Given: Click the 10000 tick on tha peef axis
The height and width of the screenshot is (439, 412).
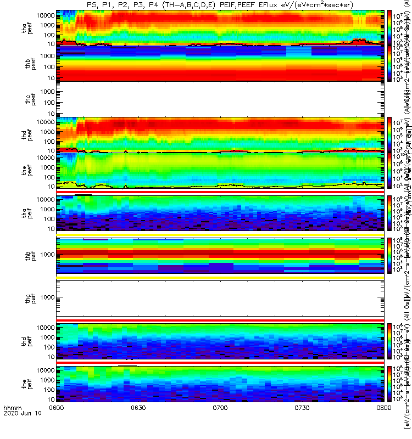Looking at the screenshot, I should [x=46, y=15].
